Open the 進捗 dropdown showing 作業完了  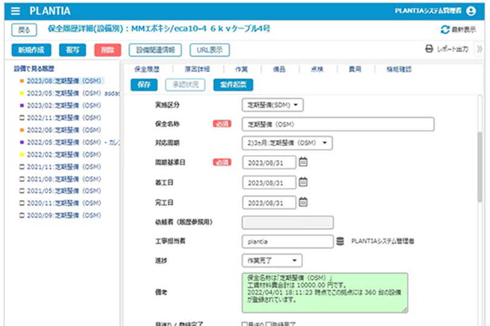(x=272, y=261)
